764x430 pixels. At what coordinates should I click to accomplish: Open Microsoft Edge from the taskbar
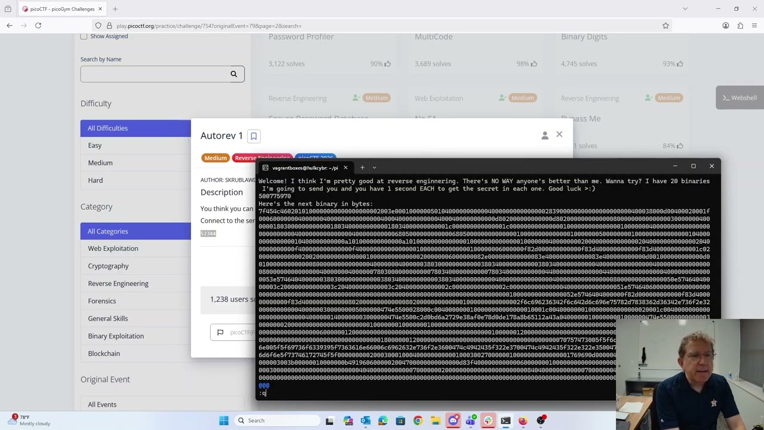point(383,420)
